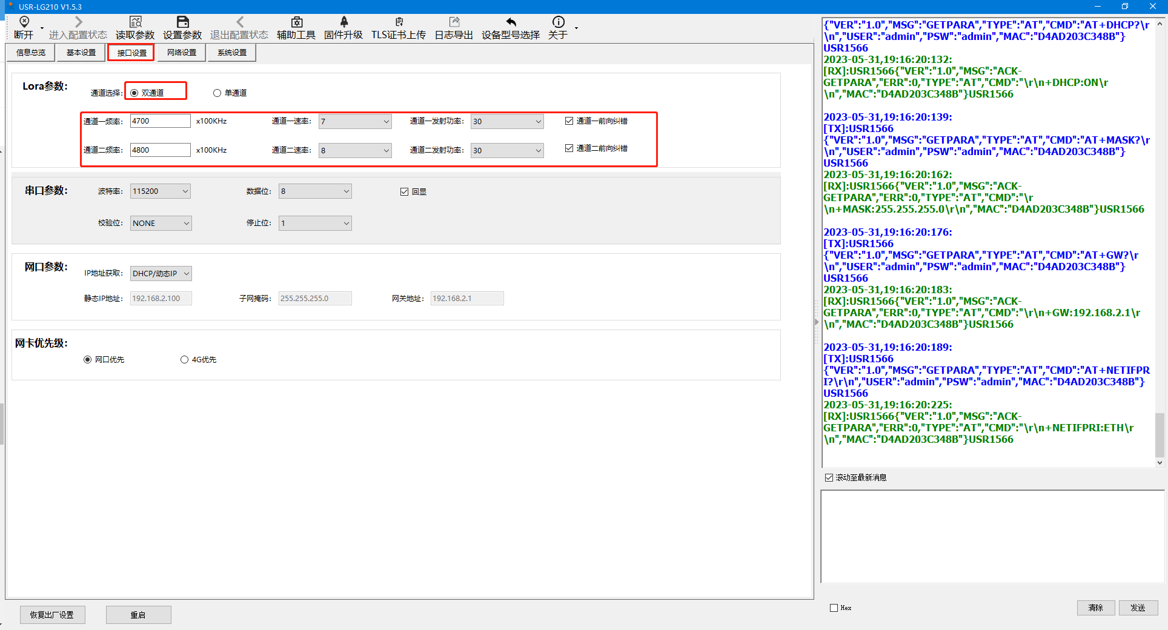The image size is (1168, 630).
Task: Toggle the 通道一前向纠错 checkbox
Action: click(x=569, y=121)
